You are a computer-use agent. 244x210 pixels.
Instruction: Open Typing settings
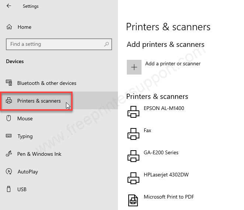click(25, 136)
